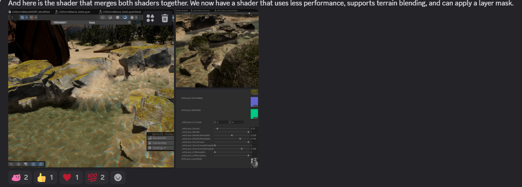
Task: Click the _AddLayer_MetallicRemapMin slider handle
Action: [232, 135]
